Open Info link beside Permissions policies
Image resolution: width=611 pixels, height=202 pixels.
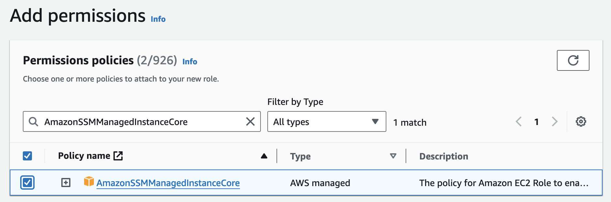click(190, 62)
